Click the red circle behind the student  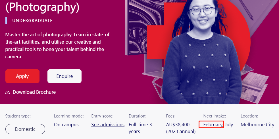(x=241, y=42)
